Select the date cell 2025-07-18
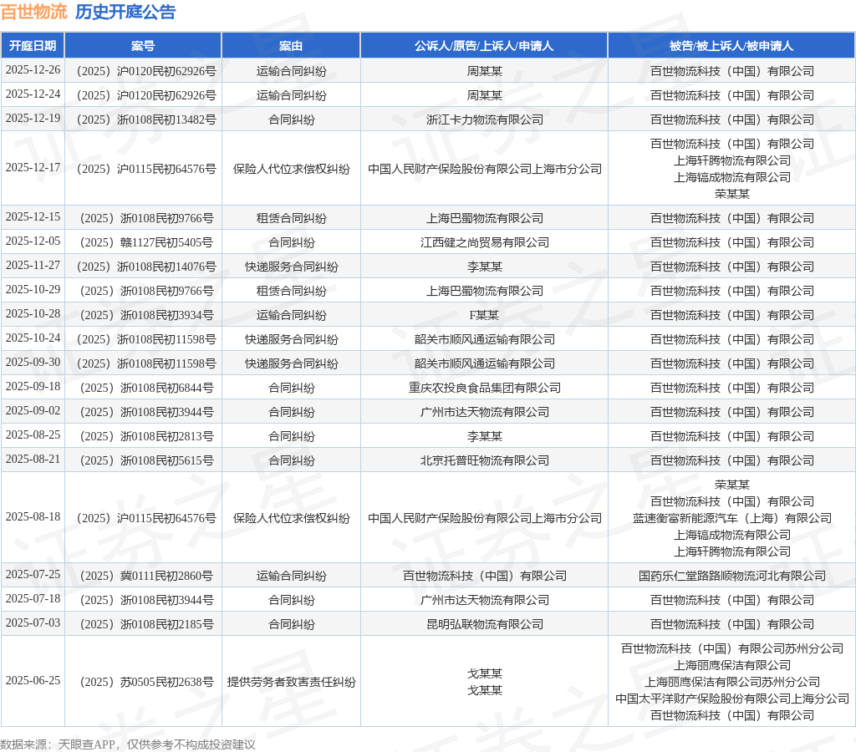The height and width of the screenshot is (752, 856). pos(33,598)
